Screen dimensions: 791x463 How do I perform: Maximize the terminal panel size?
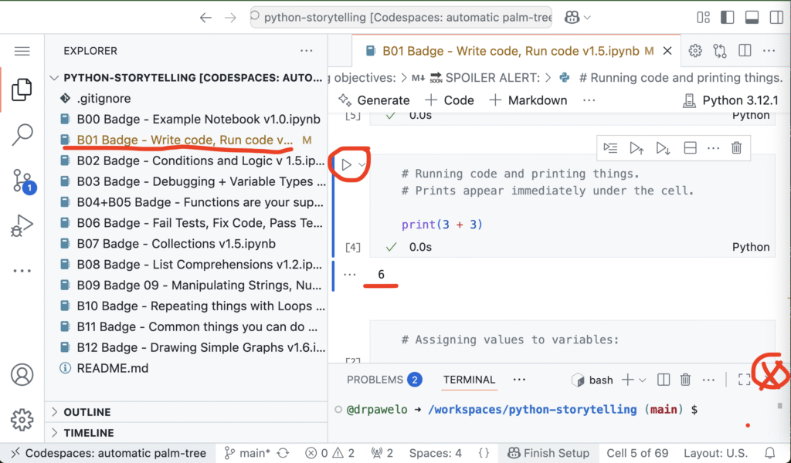point(744,380)
